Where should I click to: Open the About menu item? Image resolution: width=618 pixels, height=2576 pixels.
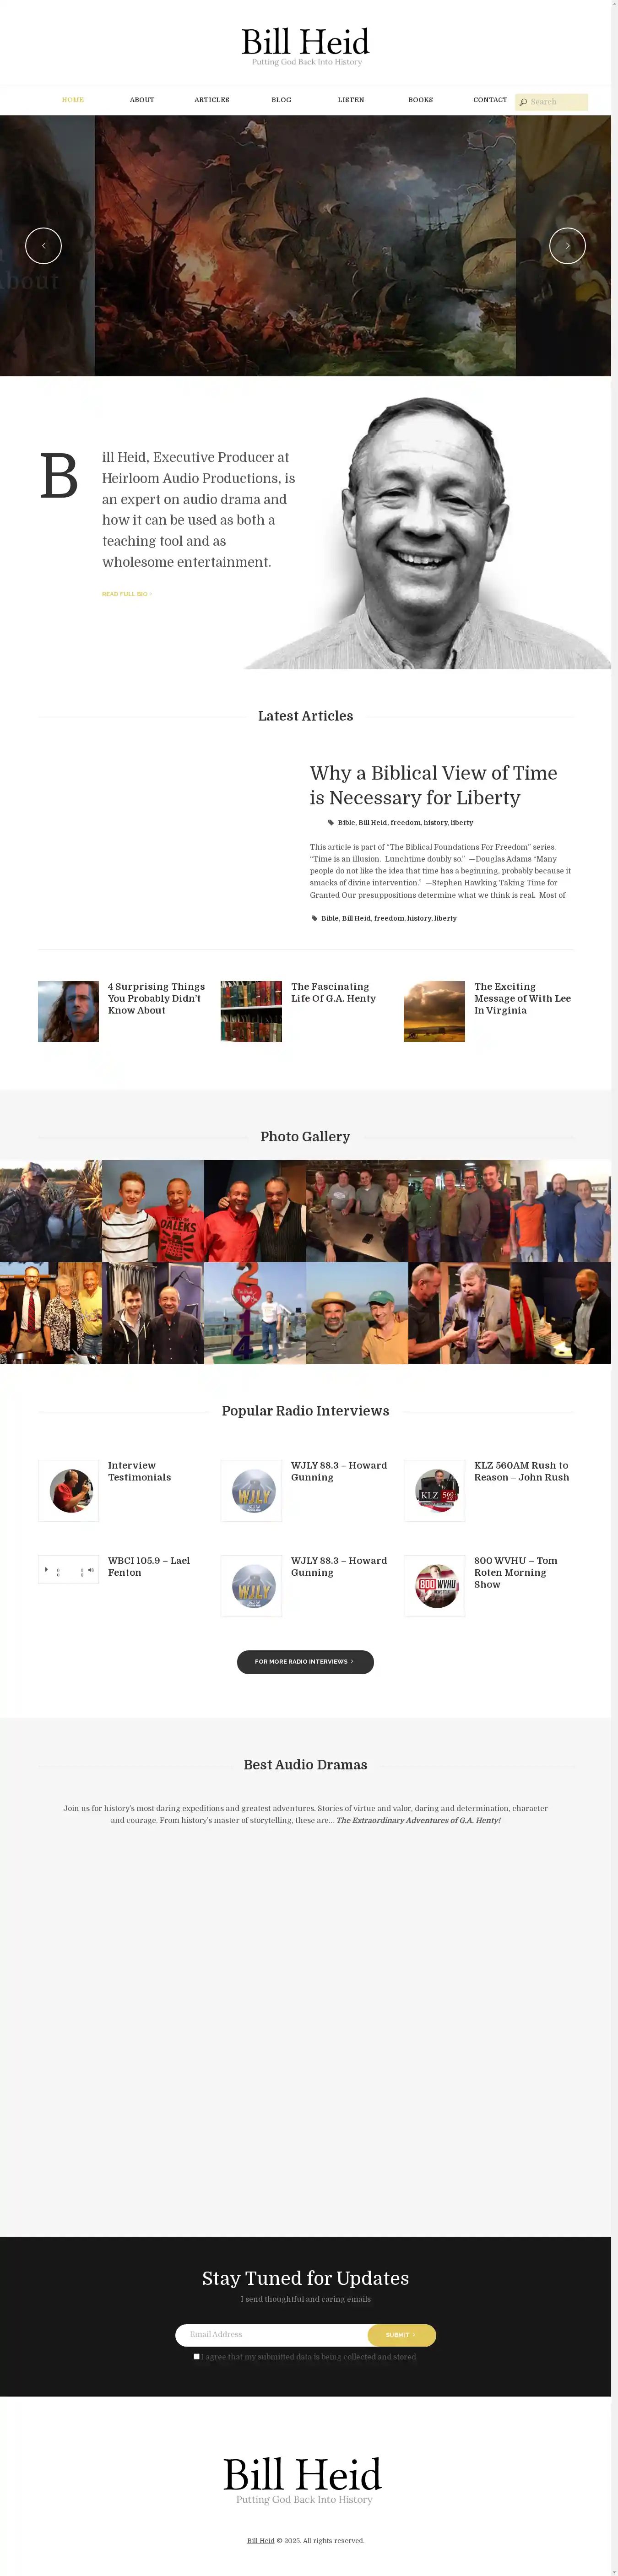point(142,100)
